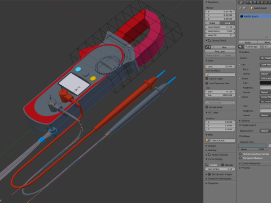The height and width of the screenshot is (203, 271).
Task: Toggle Transparent Shadows checkbox
Action: pos(240,158)
